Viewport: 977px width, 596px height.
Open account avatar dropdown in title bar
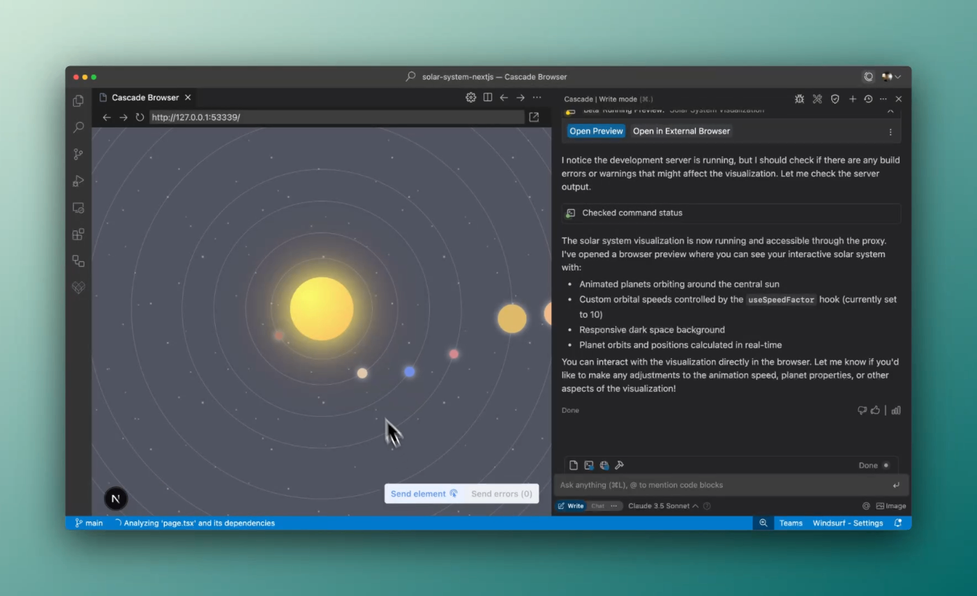(891, 77)
